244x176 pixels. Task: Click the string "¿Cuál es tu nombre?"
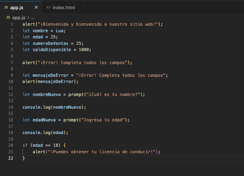(113, 94)
